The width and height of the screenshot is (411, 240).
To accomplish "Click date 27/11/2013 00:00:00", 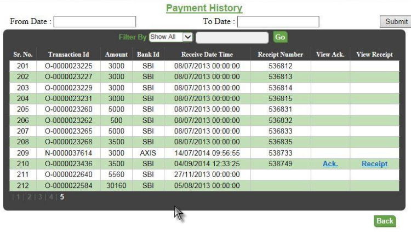I will pyautogui.click(x=207, y=174).
